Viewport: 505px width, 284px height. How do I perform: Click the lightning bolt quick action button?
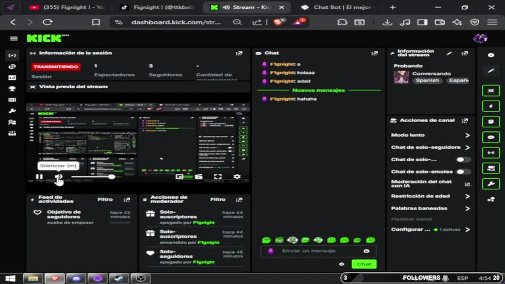point(491,106)
